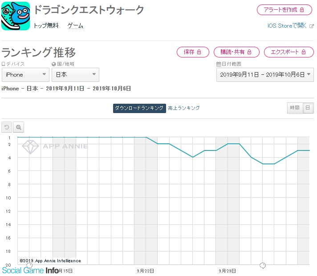Open the 日本 country dropdown
This screenshot has height=276, width=317.
[75, 75]
